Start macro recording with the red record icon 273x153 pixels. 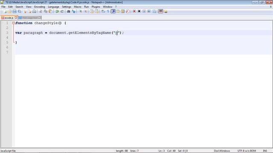coord(134,11)
